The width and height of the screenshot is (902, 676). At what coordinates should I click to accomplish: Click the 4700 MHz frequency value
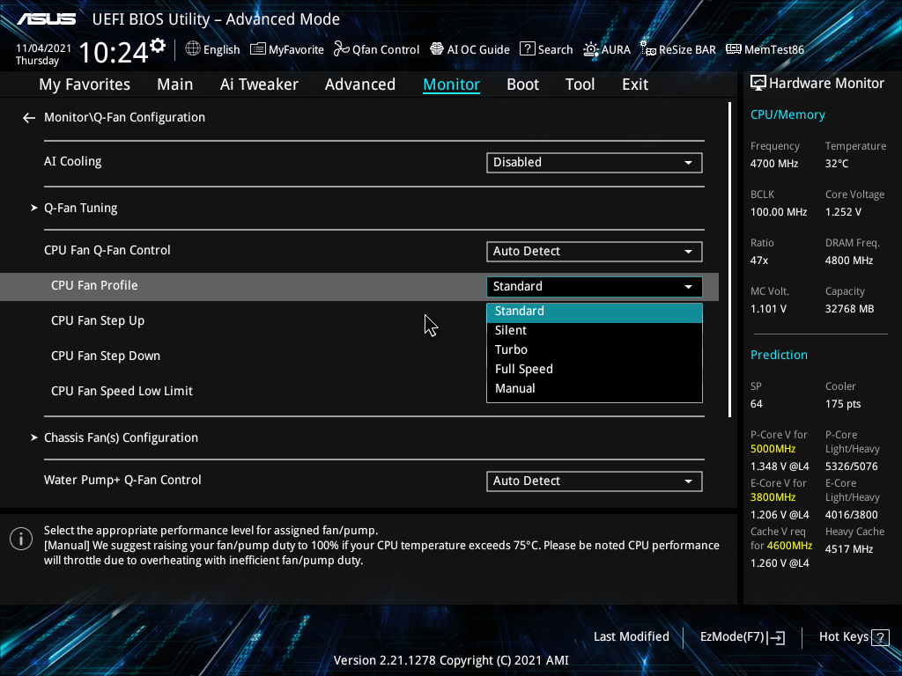click(x=774, y=164)
